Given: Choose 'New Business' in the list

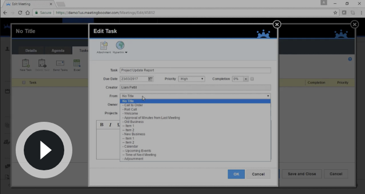Looking at the screenshot, I should coord(195,134).
